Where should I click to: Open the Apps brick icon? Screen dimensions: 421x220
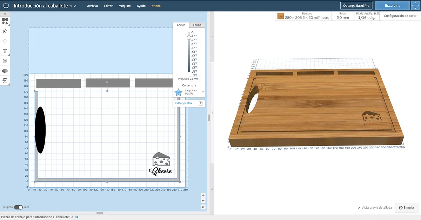click(5, 71)
